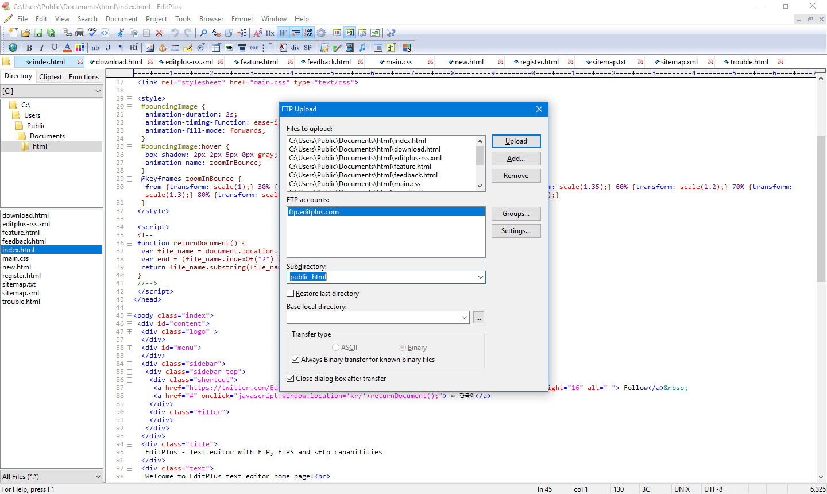
Task: Undo the last edit with the Undo arrow
Action: pyautogui.click(x=175, y=33)
